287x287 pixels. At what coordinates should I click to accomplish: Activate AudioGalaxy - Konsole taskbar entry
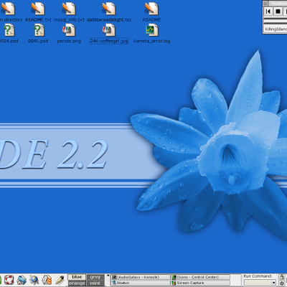click(x=141, y=277)
